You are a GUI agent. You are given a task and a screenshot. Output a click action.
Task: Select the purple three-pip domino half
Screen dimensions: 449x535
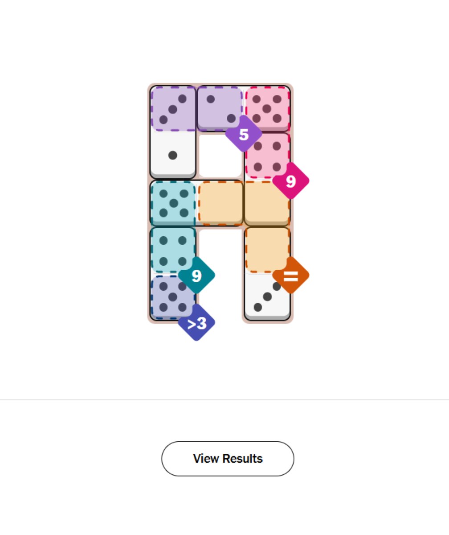pos(174,108)
